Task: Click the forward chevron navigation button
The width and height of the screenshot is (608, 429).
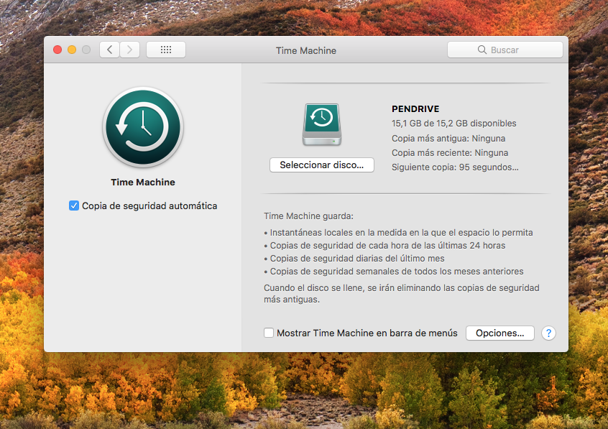Action: (x=129, y=50)
